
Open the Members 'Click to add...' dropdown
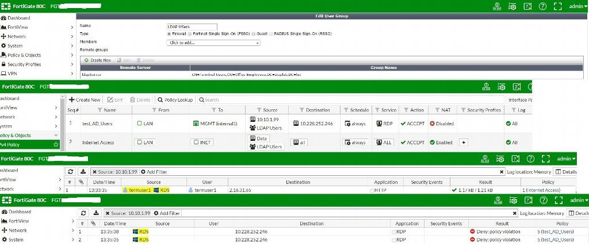click(x=213, y=43)
